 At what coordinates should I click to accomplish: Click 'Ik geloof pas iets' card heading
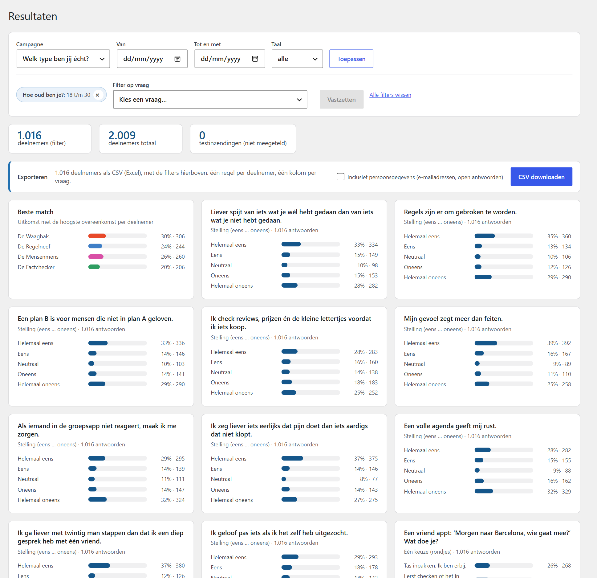coord(279,533)
